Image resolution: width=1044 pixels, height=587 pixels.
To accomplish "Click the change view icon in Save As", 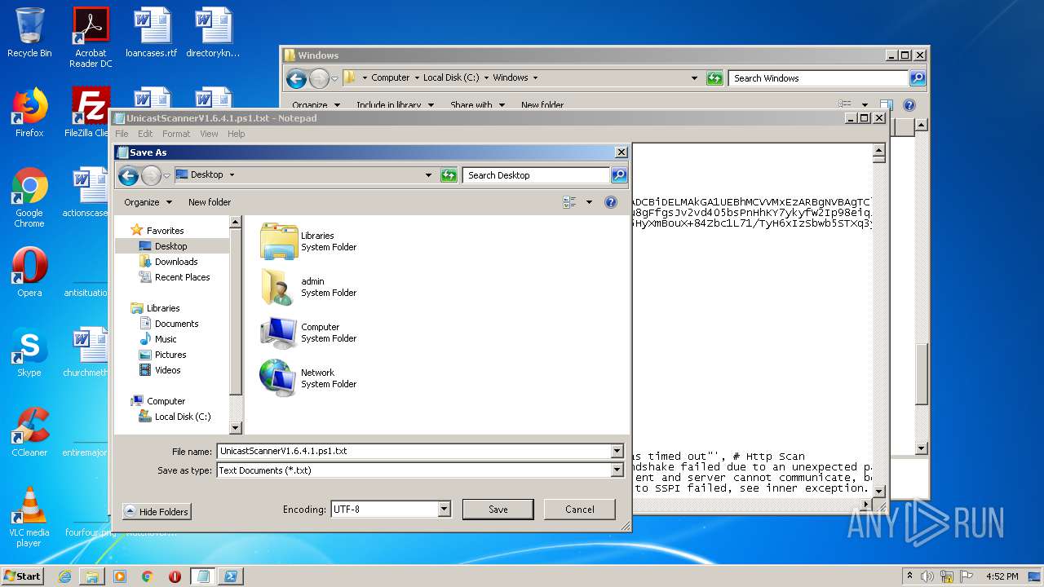I will (x=569, y=202).
